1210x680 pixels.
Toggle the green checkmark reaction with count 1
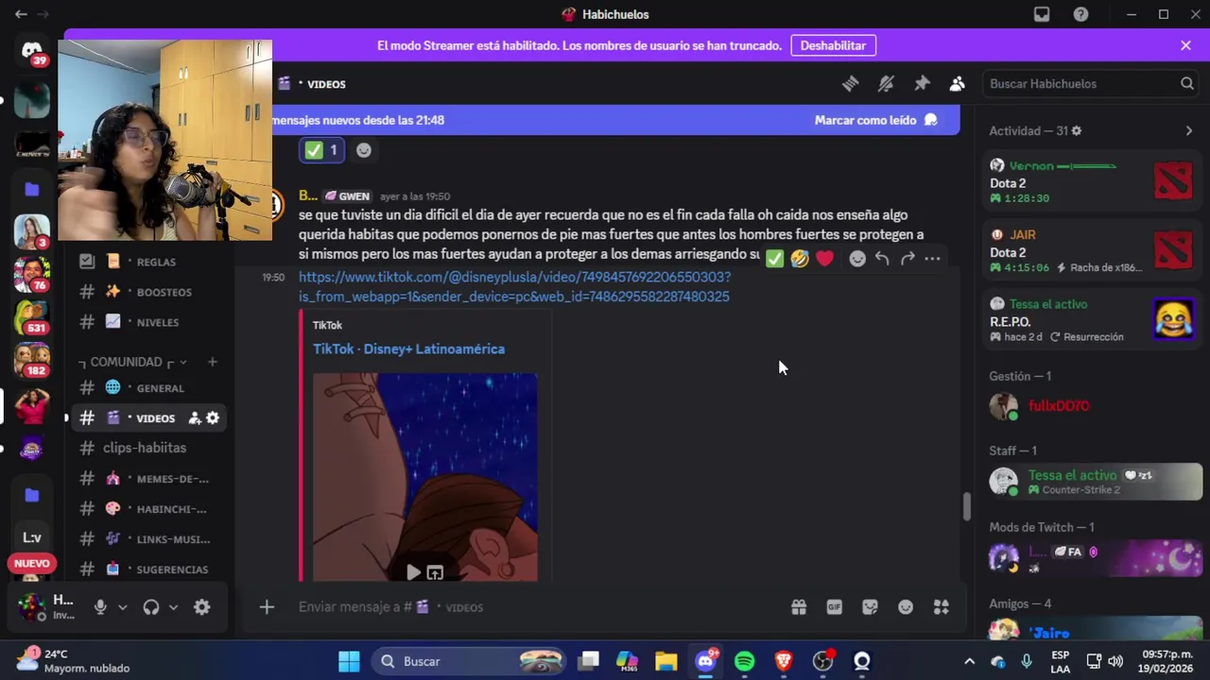click(321, 150)
